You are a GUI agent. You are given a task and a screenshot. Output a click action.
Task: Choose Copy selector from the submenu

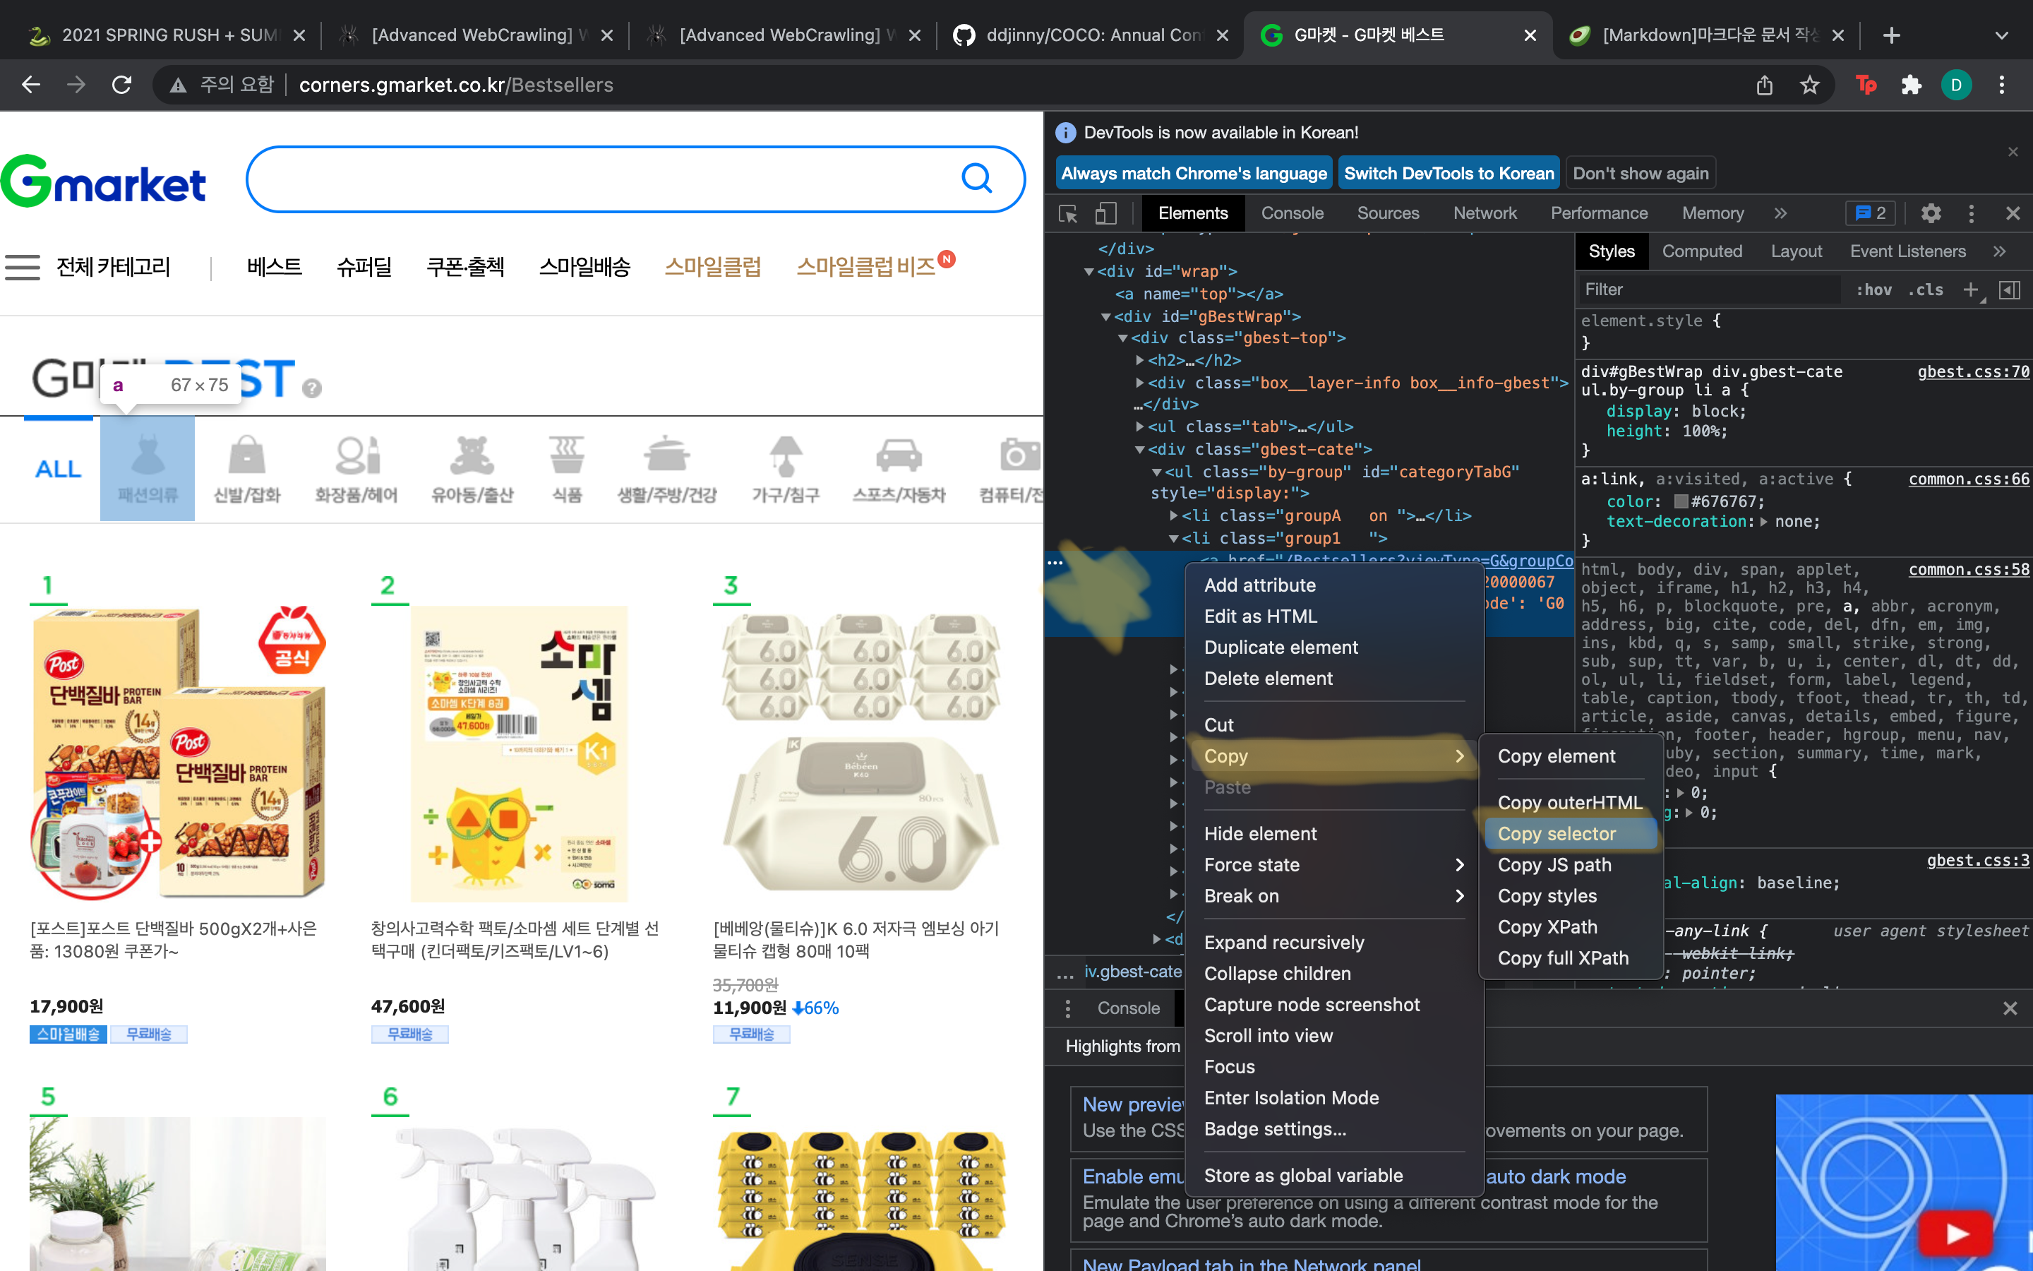1570,834
